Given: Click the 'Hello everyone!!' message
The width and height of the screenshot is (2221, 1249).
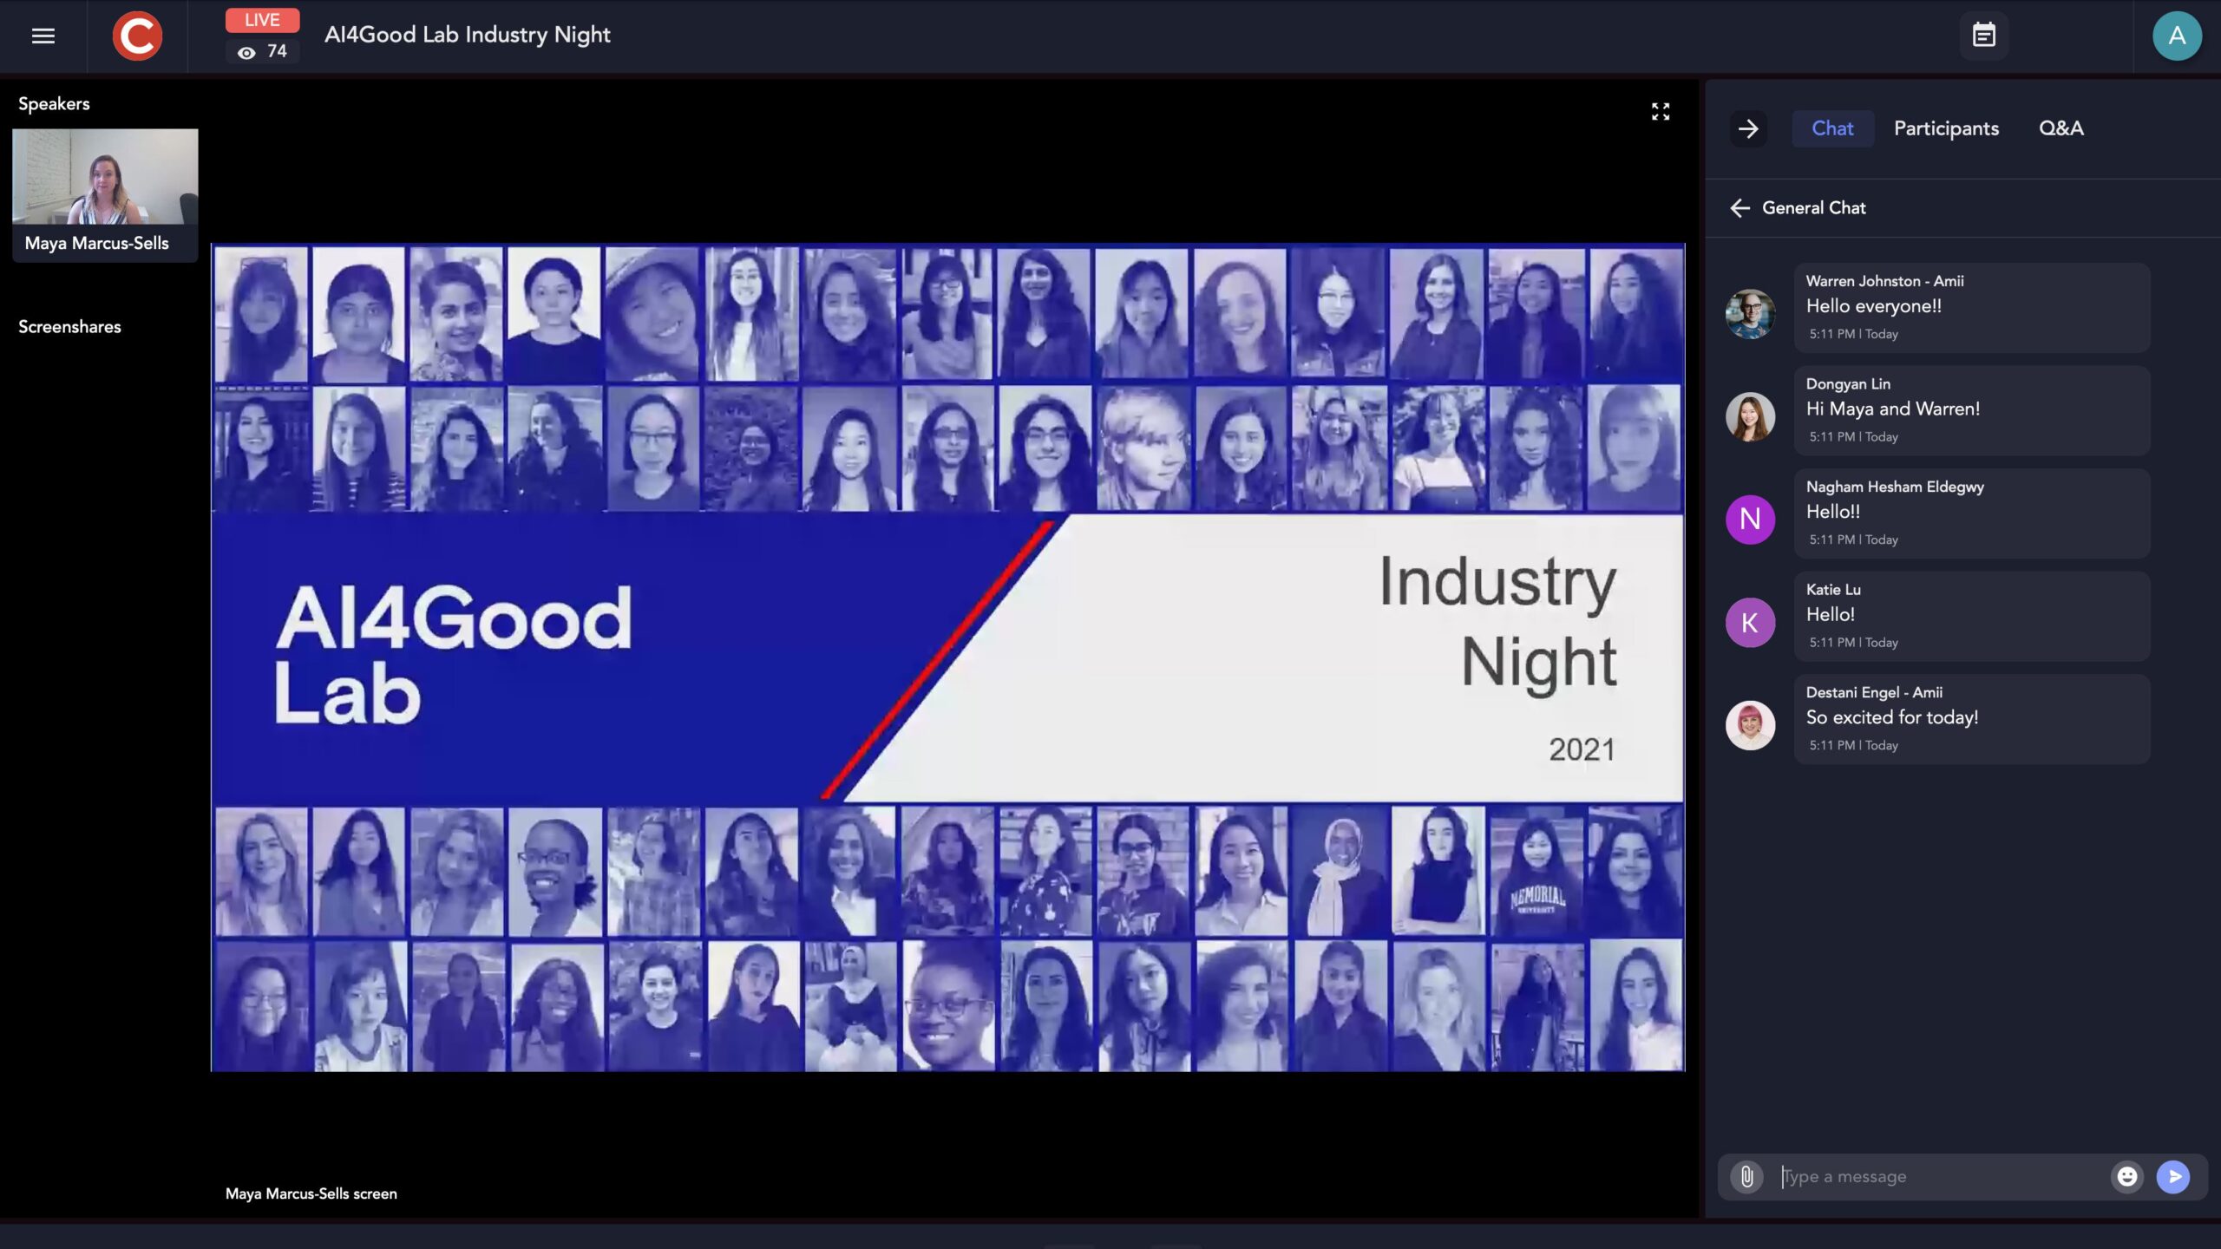Looking at the screenshot, I should pyautogui.click(x=1874, y=306).
